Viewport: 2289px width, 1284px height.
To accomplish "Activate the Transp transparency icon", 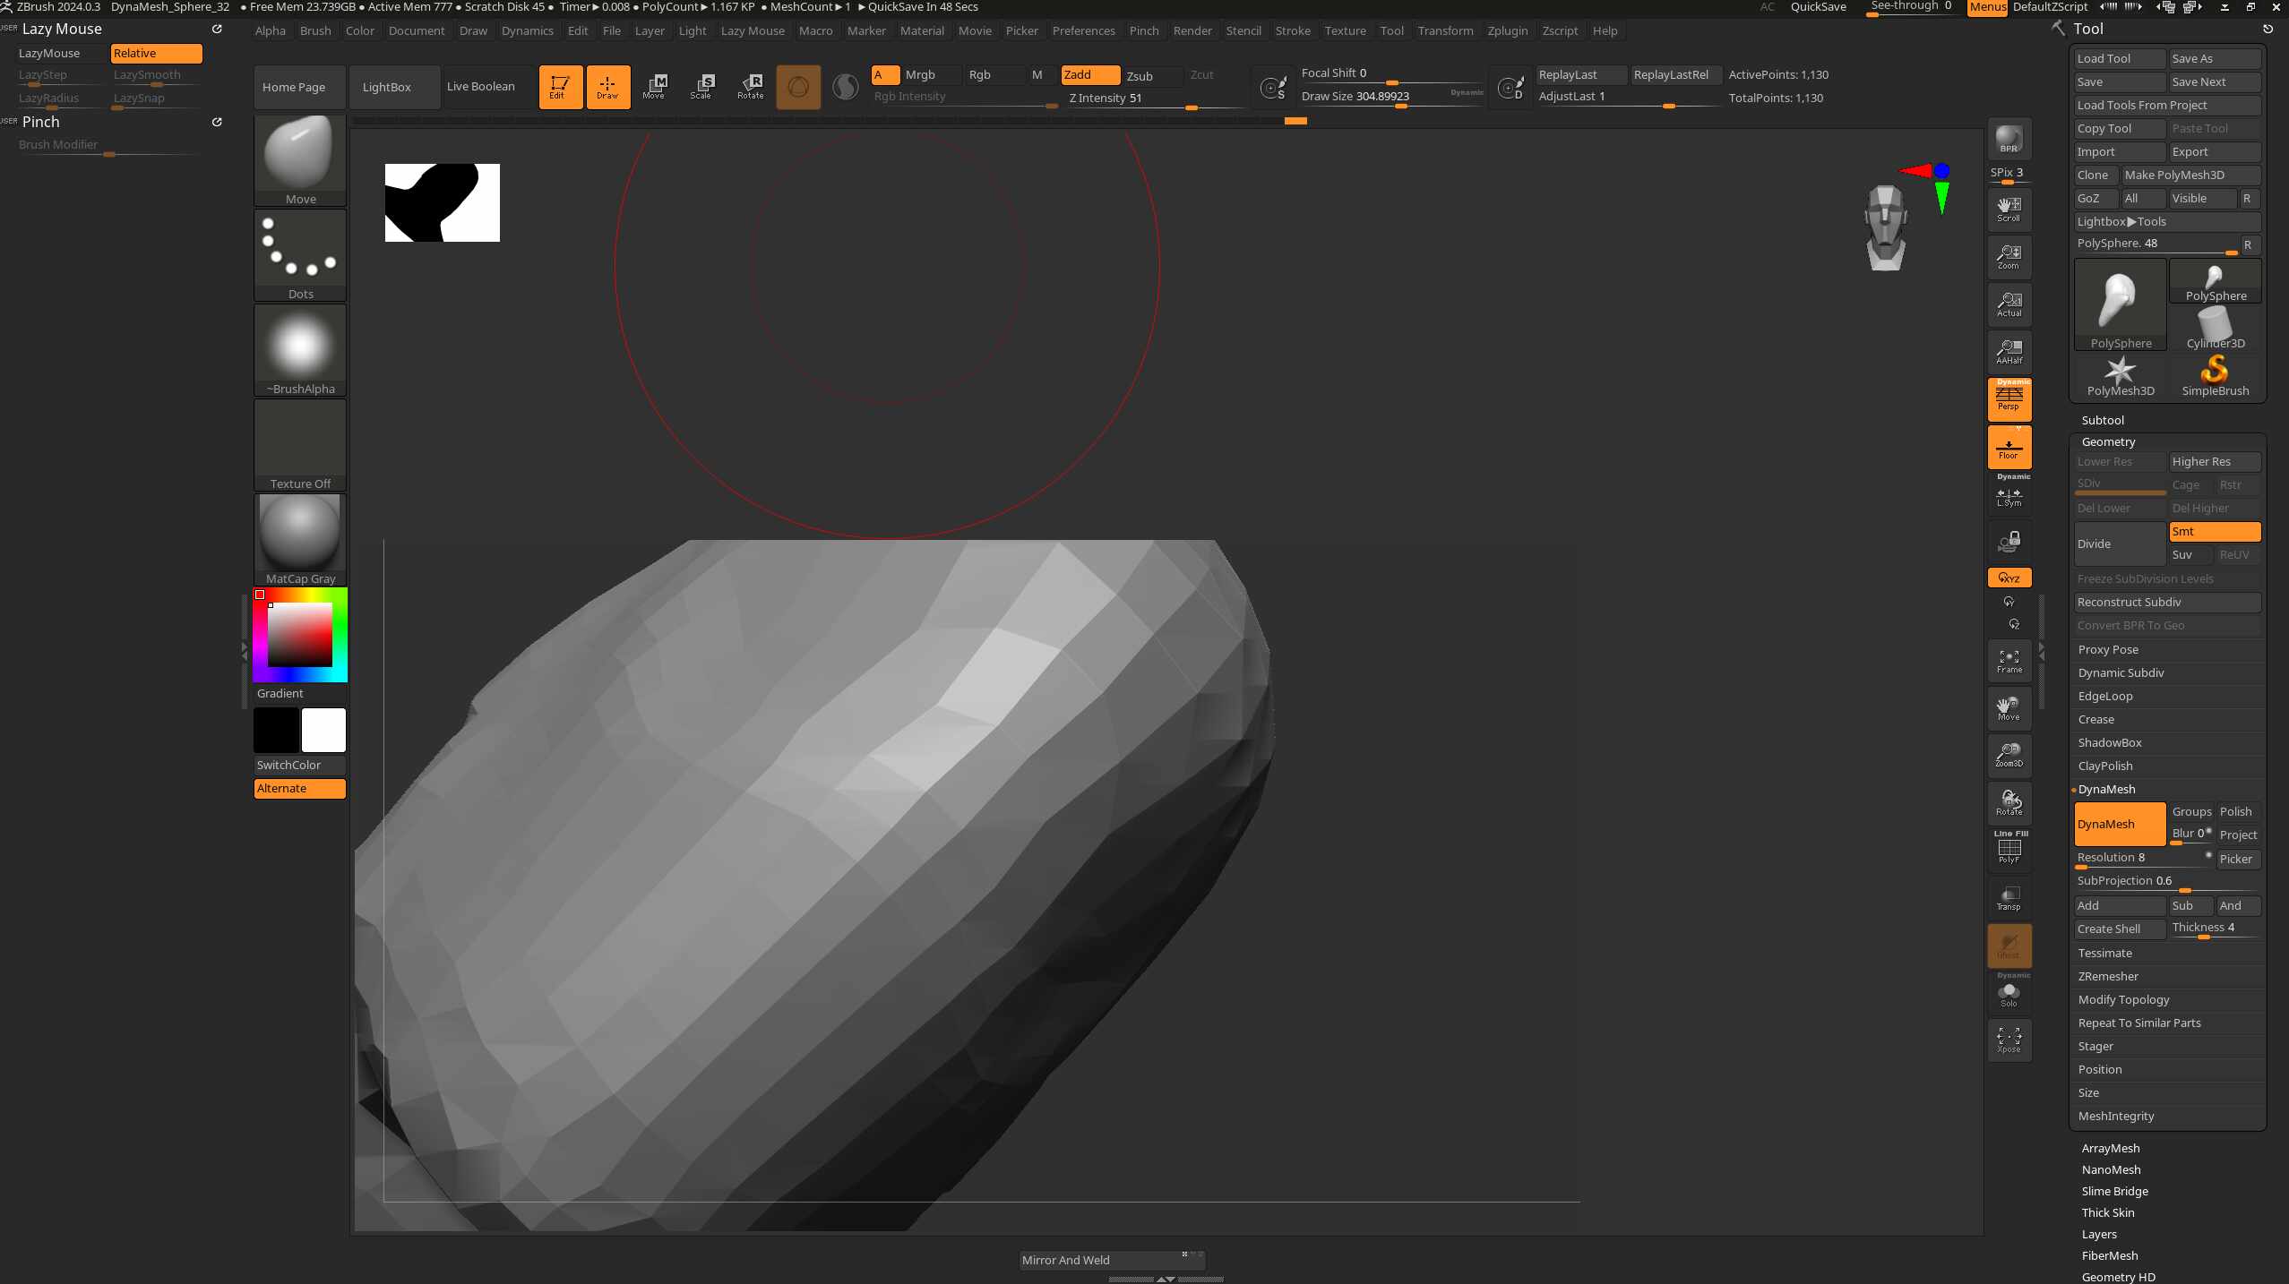I will [x=2009, y=898].
